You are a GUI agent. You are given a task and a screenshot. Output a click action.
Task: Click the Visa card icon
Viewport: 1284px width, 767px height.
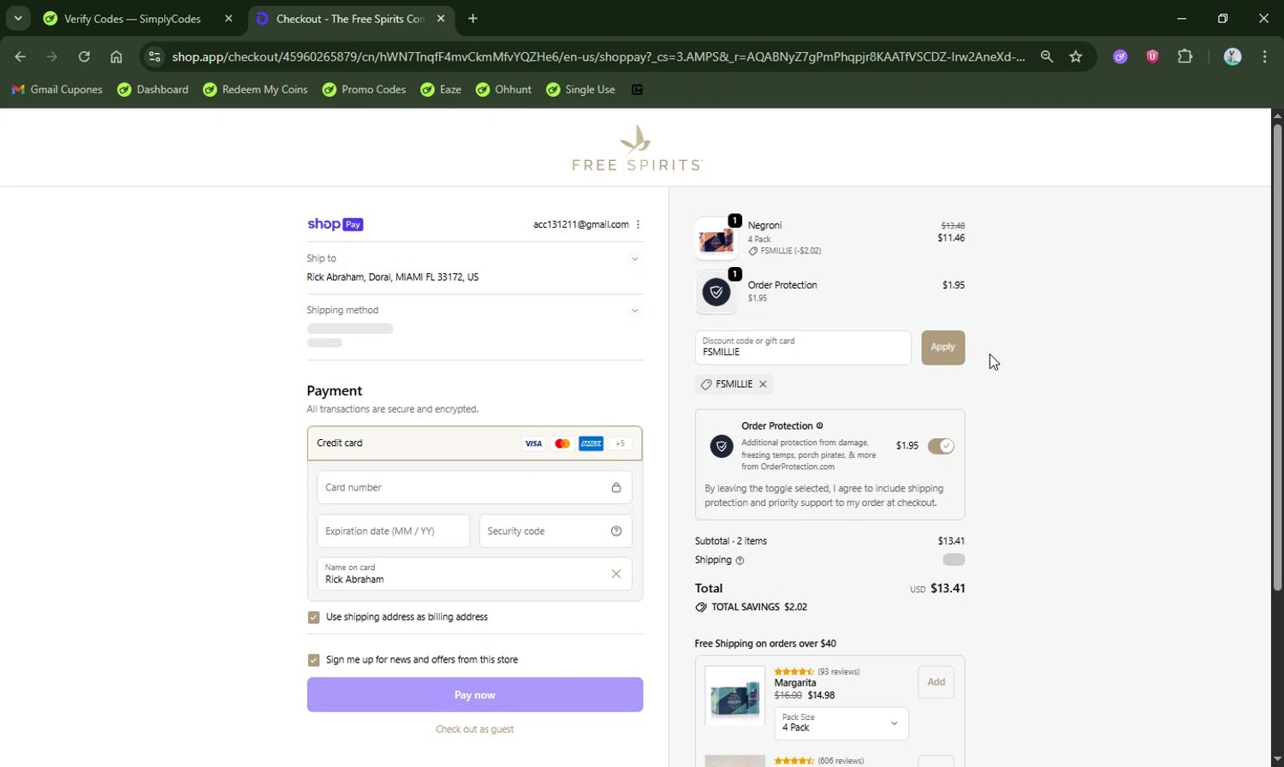click(x=533, y=443)
